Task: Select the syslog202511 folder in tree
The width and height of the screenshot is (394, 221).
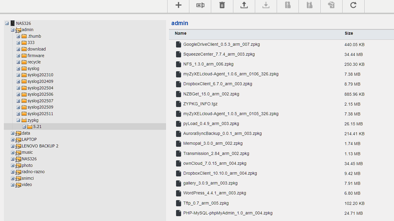Action: click(40, 114)
